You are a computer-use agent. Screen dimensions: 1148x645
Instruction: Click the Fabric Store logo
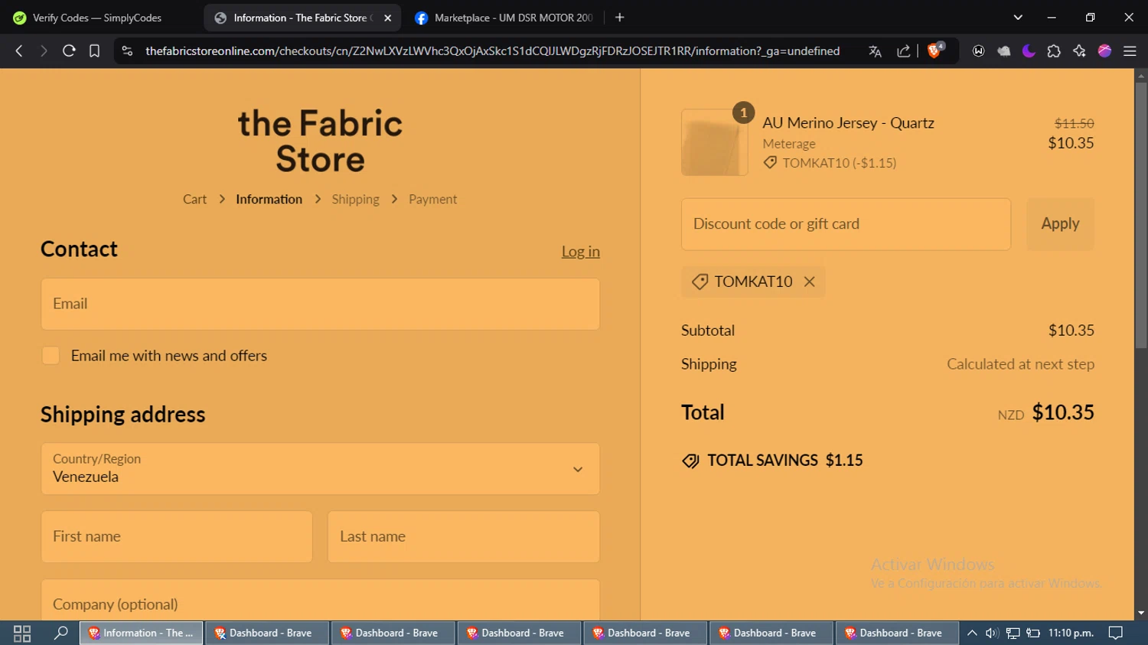coord(320,141)
